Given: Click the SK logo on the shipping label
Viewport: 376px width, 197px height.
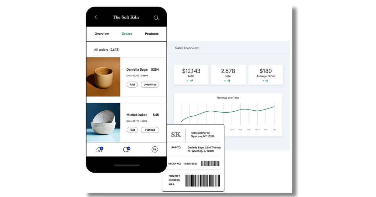Looking at the screenshot, I should click(x=176, y=134).
